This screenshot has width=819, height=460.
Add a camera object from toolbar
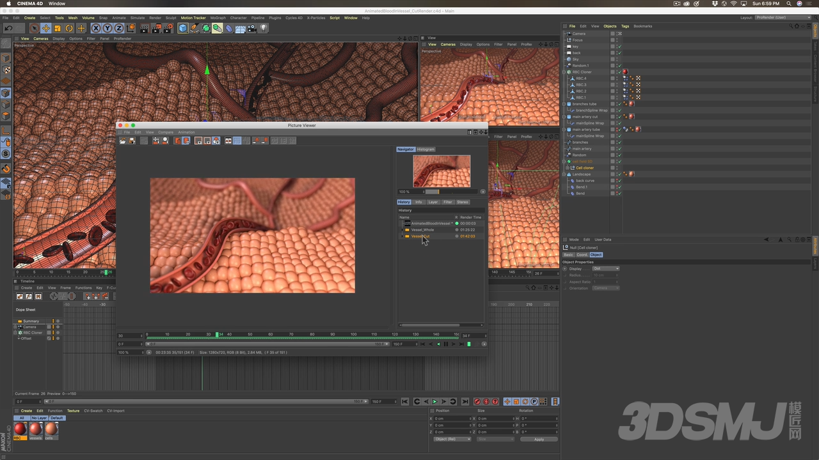tap(251, 28)
